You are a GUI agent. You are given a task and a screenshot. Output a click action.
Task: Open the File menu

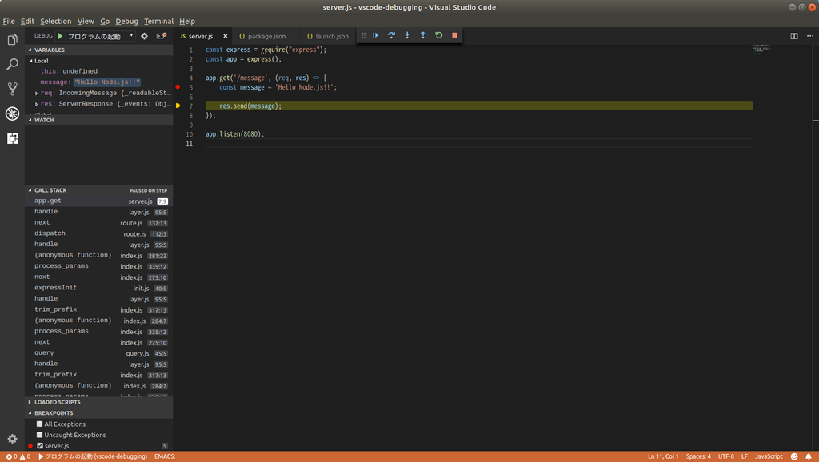9,22
